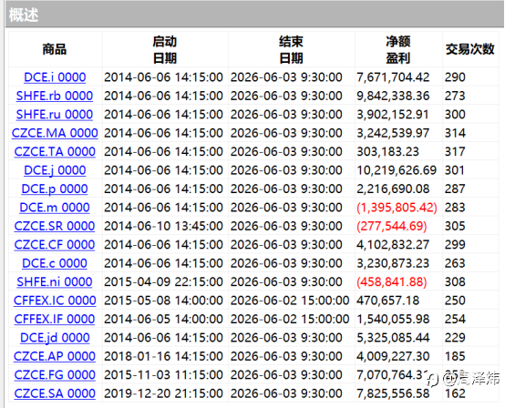Viewport: 505px width, 408px height.
Task: Click the CFFEX.IF end date 2026-06-02 15:00:00
Action: tap(290, 319)
